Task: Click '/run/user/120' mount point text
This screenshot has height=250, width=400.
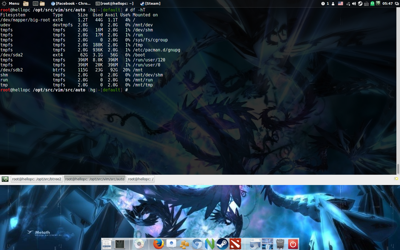Action: coord(149,60)
